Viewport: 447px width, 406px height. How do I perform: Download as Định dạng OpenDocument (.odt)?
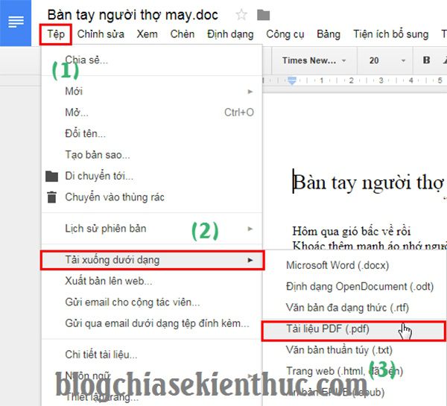[355, 287]
